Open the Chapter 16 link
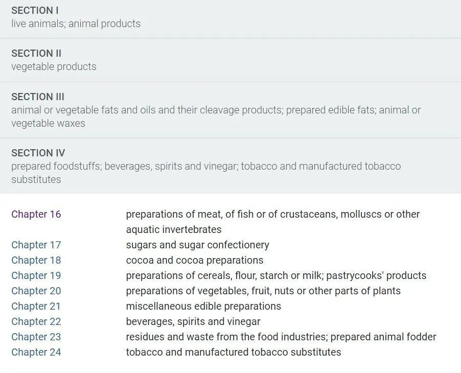 click(x=36, y=214)
